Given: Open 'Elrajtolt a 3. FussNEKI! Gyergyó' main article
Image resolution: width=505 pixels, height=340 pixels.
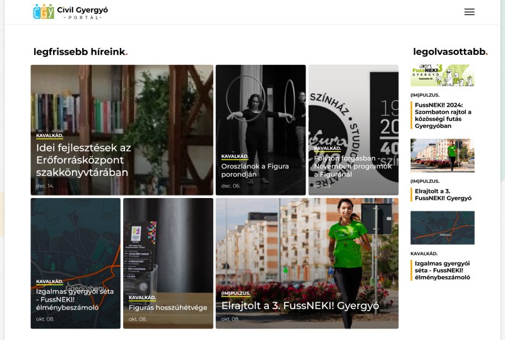Looking at the screenshot, I should click(300, 306).
